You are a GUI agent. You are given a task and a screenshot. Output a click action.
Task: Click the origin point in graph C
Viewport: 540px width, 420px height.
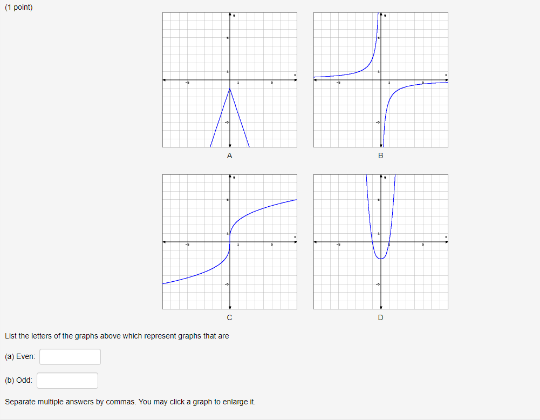[230, 242]
